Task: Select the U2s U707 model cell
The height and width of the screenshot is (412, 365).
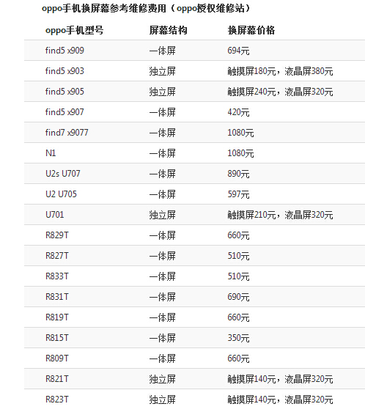Action: tap(63, 174)
